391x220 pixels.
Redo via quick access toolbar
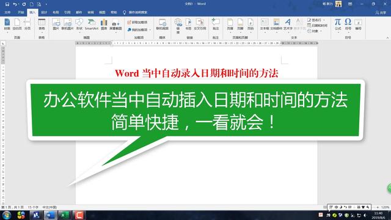click(x=24, y=4)
